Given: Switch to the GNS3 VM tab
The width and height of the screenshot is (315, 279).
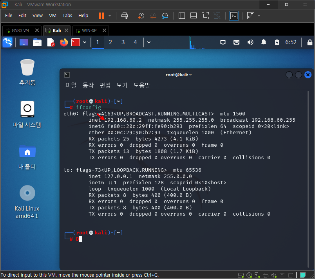Looking at the screenshot, I should (20, 31).
